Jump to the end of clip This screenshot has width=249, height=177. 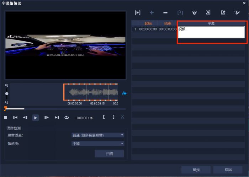[57, 117]
